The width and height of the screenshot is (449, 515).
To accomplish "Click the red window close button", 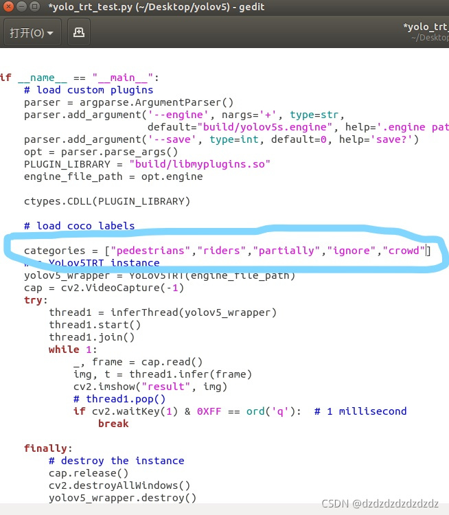I will (x=8, y=7).
